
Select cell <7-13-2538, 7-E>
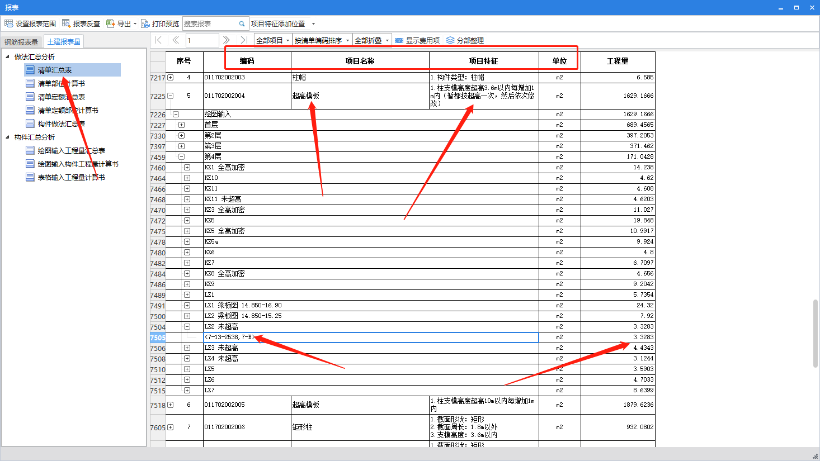coord(371,337)
